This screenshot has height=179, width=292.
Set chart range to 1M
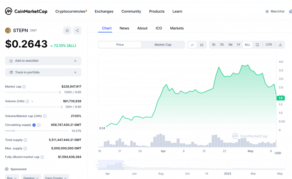(x=230, y=45)
